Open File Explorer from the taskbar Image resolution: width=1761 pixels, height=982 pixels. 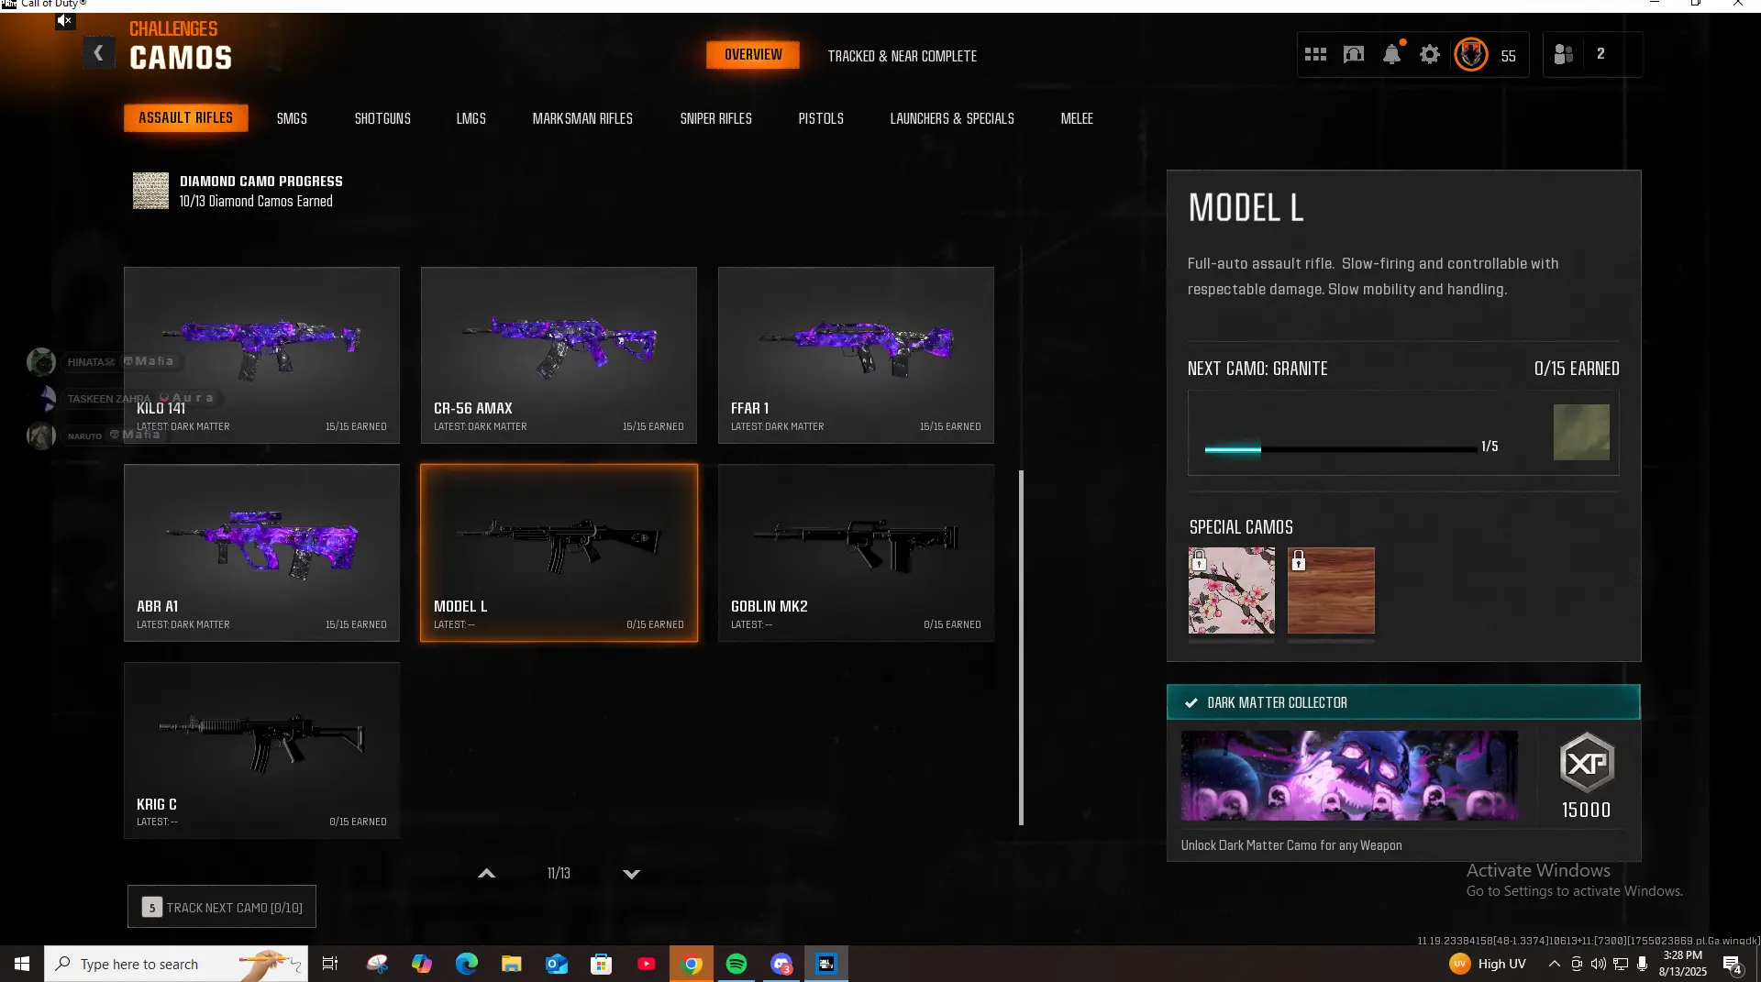point(511,964)
